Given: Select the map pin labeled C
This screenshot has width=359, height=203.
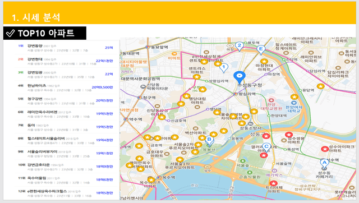Looking at the screenshot, I should click(x=266, y=147).
